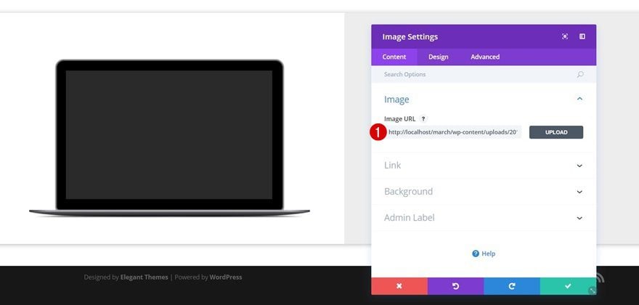Viewport: 639px width, 305px height.
Task: Switch to the Design tab
Action: point(438,57)
